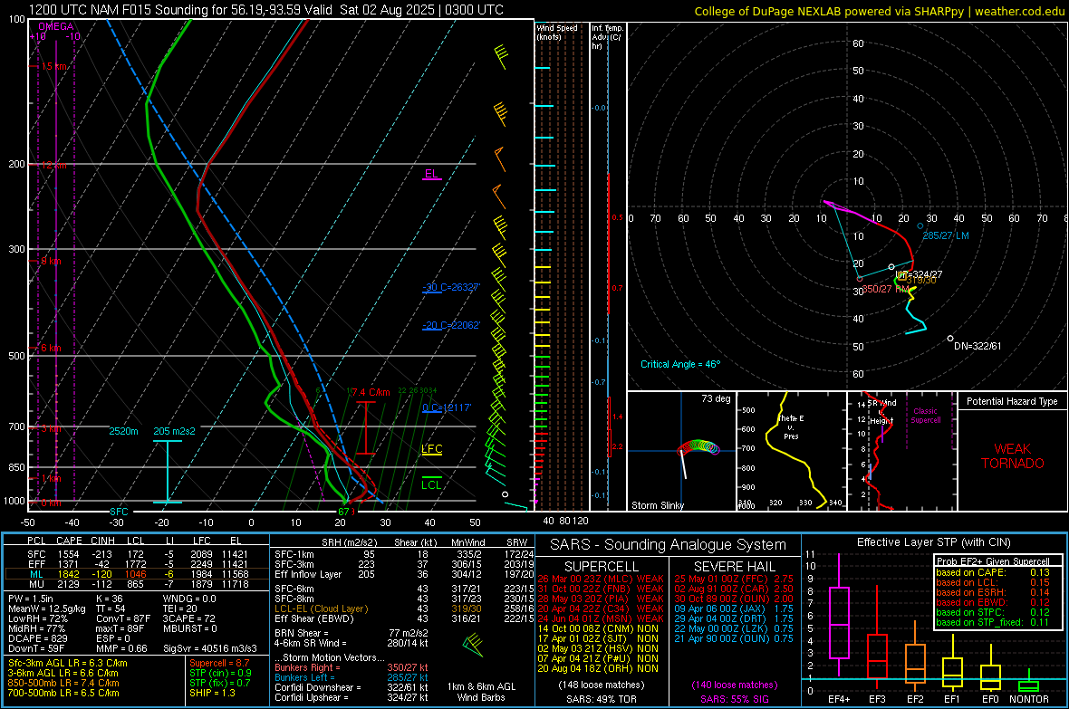
Task: Click the Classic Supercell label
Action: pos(925,416)
